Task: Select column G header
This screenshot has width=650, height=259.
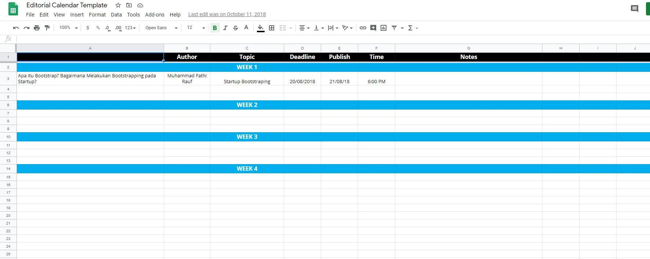Action: (x=469, y=48)
